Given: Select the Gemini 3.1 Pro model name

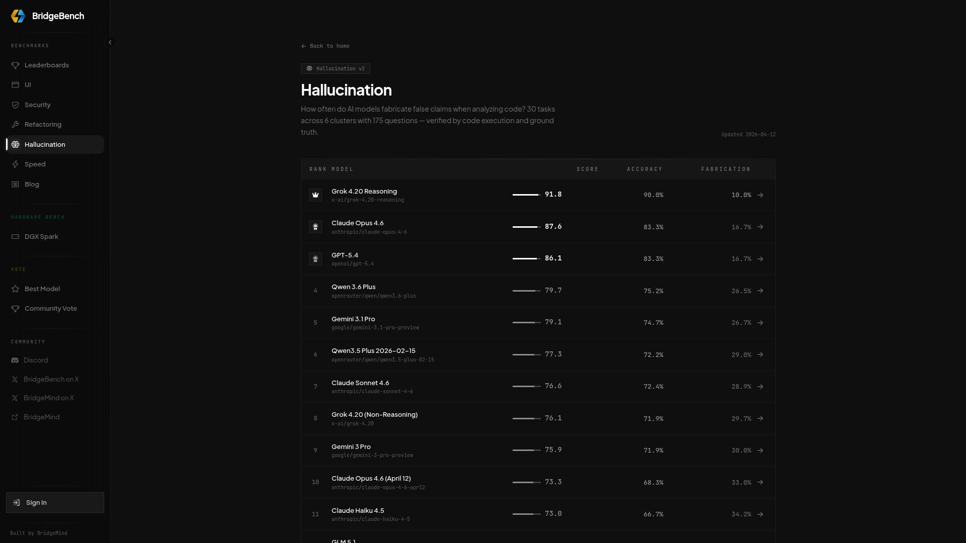Looking at the screenshot, I should [353, 319].
